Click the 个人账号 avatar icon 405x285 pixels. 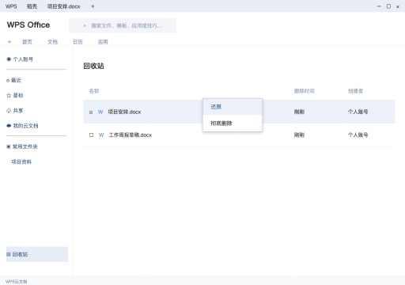(x=9, y=59)
